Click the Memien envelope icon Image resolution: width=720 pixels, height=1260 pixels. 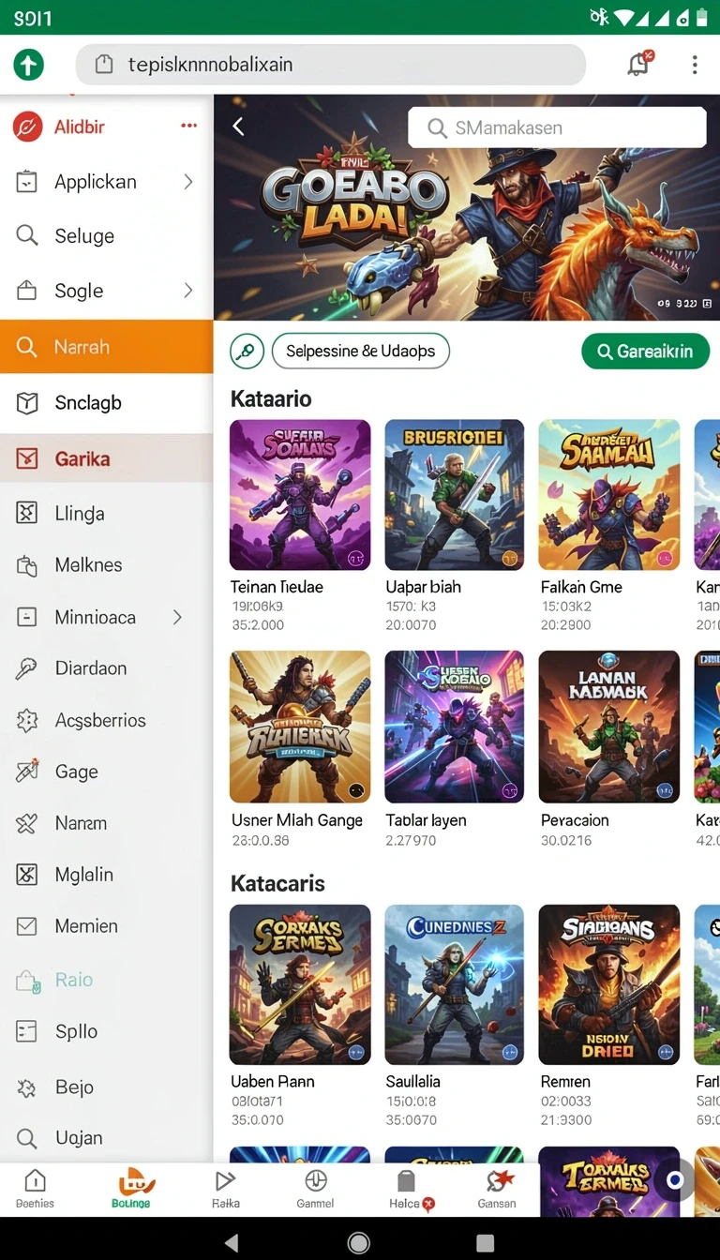click(27, 926)
